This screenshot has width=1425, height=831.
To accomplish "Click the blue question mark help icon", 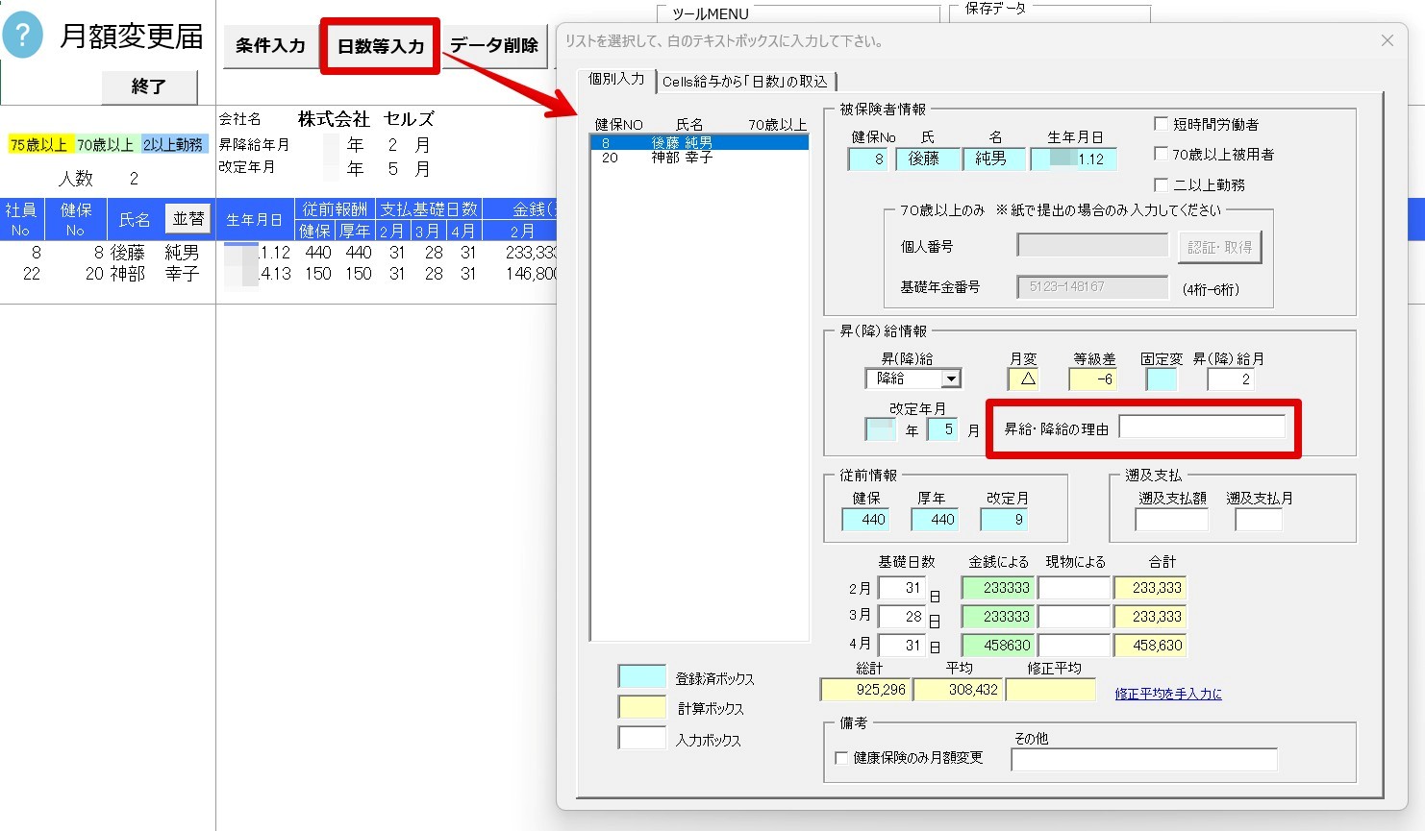I will pos(23,37).
